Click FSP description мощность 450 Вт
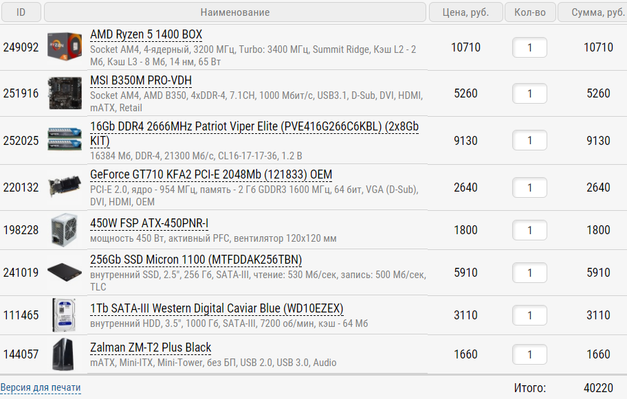 pos(213,238)
